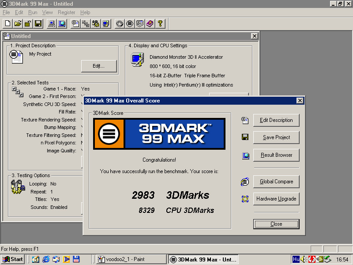Click Diamond Monster 3D II Accelerator text
Viewport: 353px width, 265px height.
(186, 57)
